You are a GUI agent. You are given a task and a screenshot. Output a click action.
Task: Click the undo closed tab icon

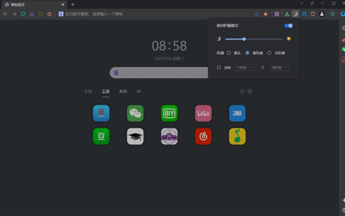click(x=41, y=14)
